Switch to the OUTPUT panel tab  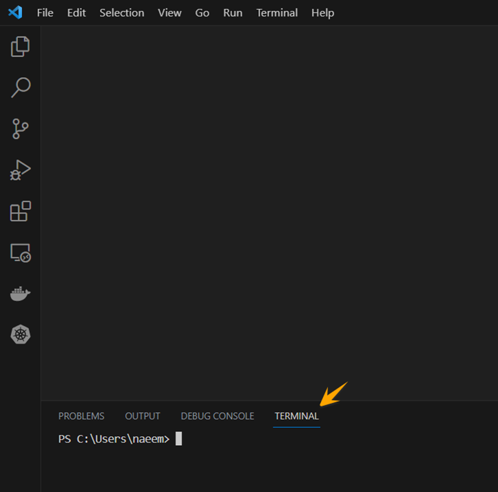pos(143,416)
